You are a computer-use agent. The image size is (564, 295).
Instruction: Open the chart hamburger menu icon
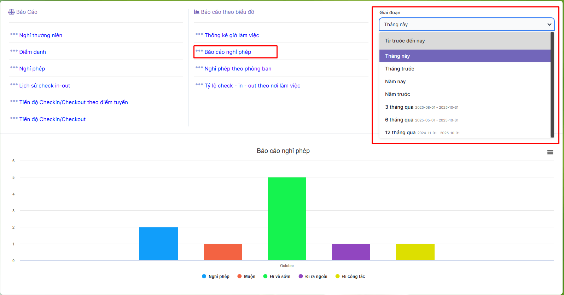click(550, 152)
